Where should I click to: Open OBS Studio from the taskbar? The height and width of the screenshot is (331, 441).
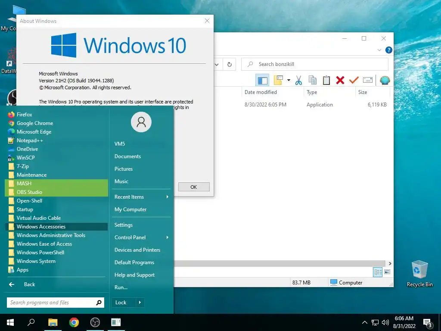(x=95, y=322)
